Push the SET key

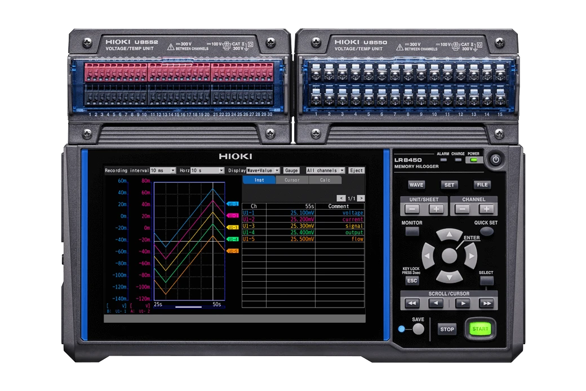coord(449,185)
